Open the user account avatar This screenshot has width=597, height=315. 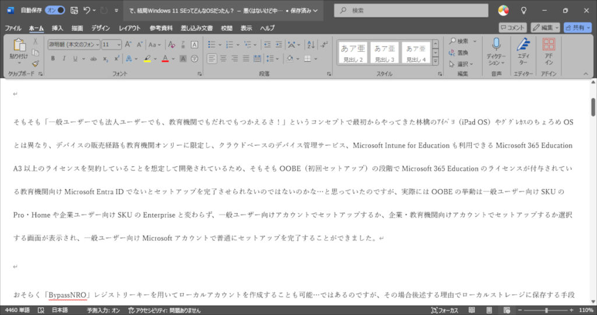(x=503, y=10)
